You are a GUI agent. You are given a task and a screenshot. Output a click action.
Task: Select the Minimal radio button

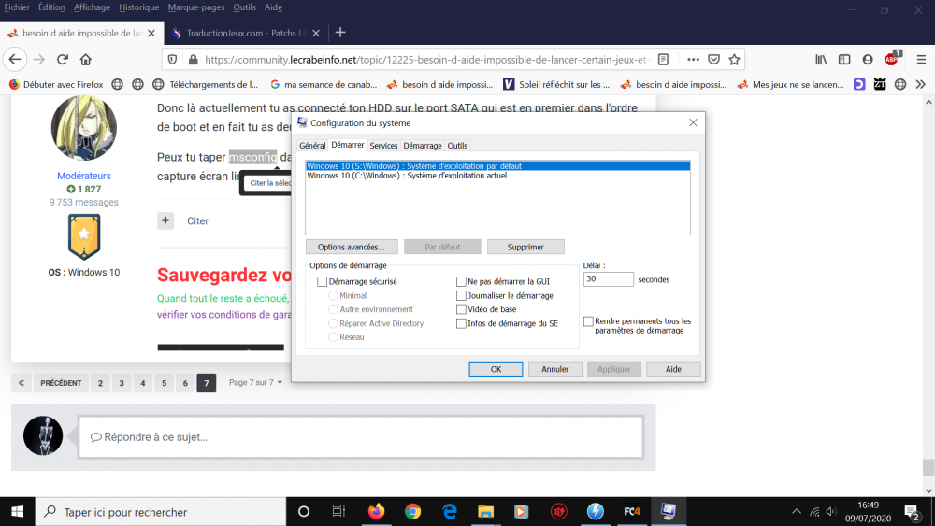point(333,295)
